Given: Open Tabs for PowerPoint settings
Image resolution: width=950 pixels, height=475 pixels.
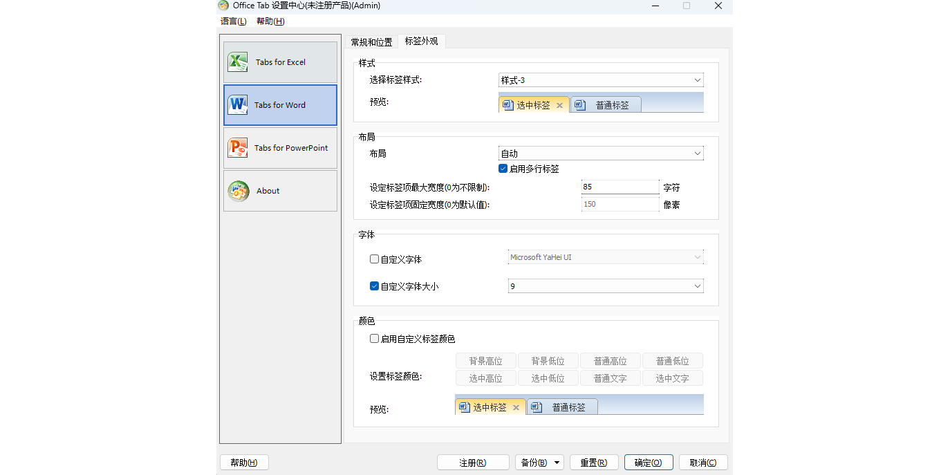Looking at the screenshot, I should 238,147.
